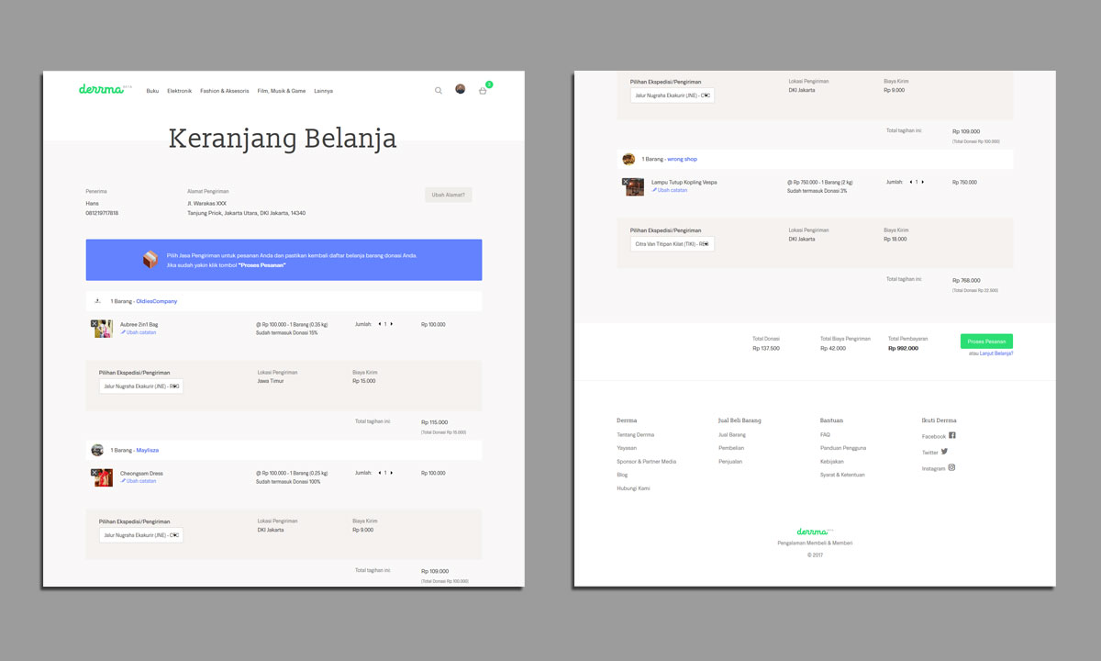The image size is (1101, 661).
Task: Expand the Citra Van Titipan Kilat dropdown
Action: (x=672, y=244)
